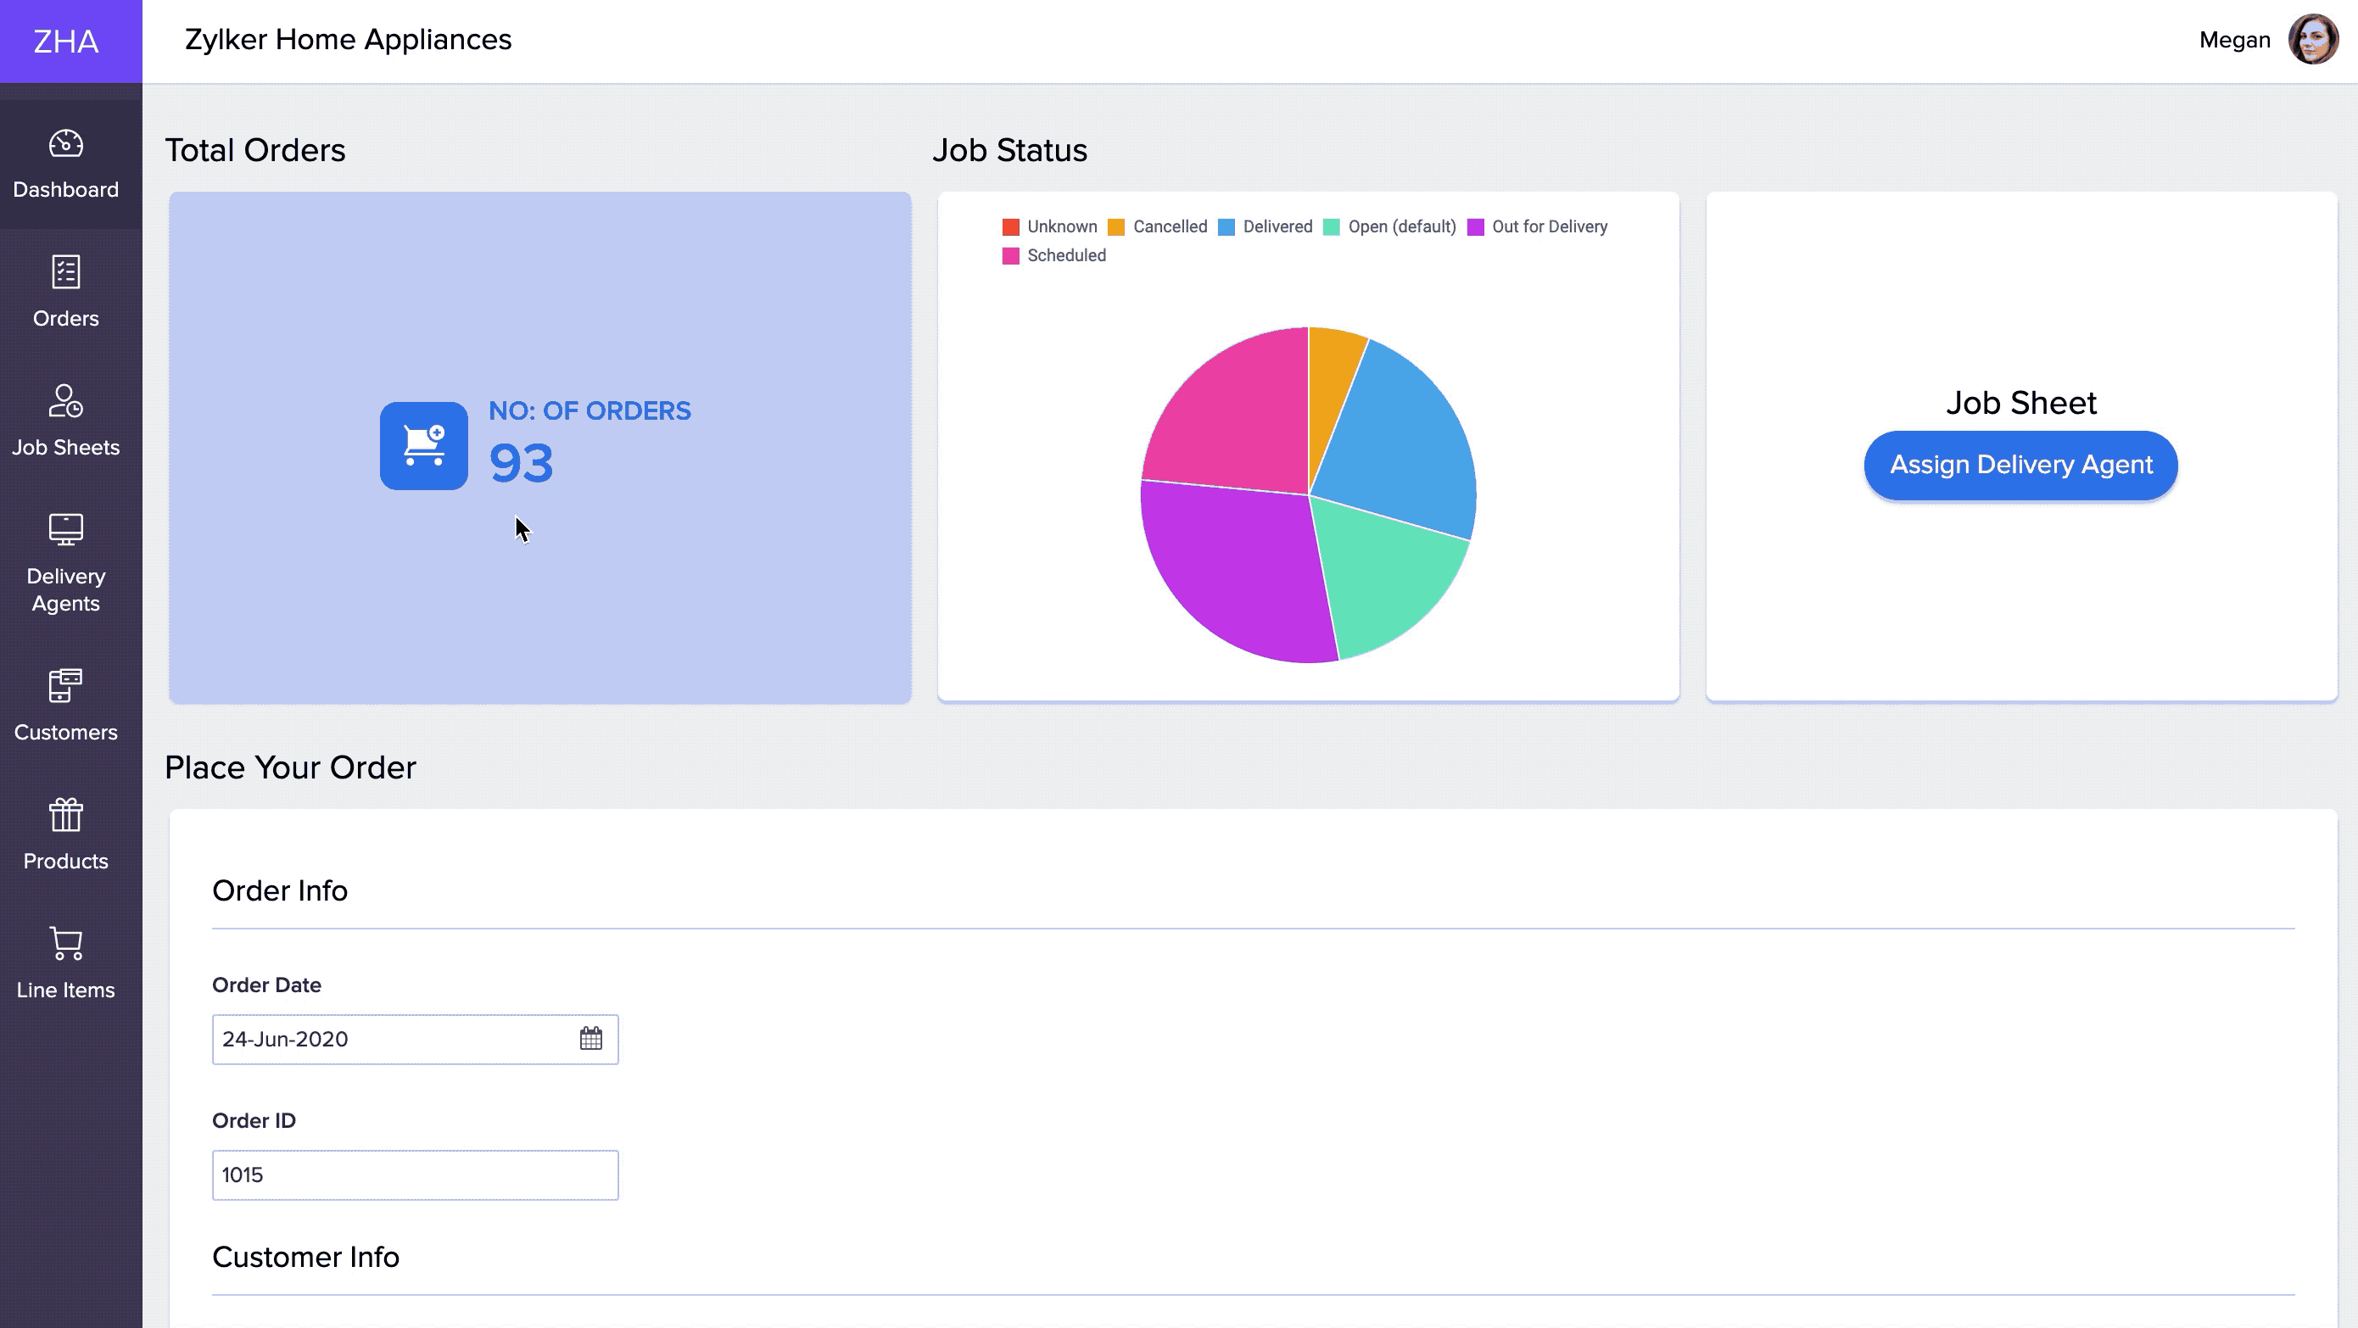This screenshot has height=1328, width=2358.
Task: Click the Scheduled pink legend swatch
Action: [x=1010, y=256]
